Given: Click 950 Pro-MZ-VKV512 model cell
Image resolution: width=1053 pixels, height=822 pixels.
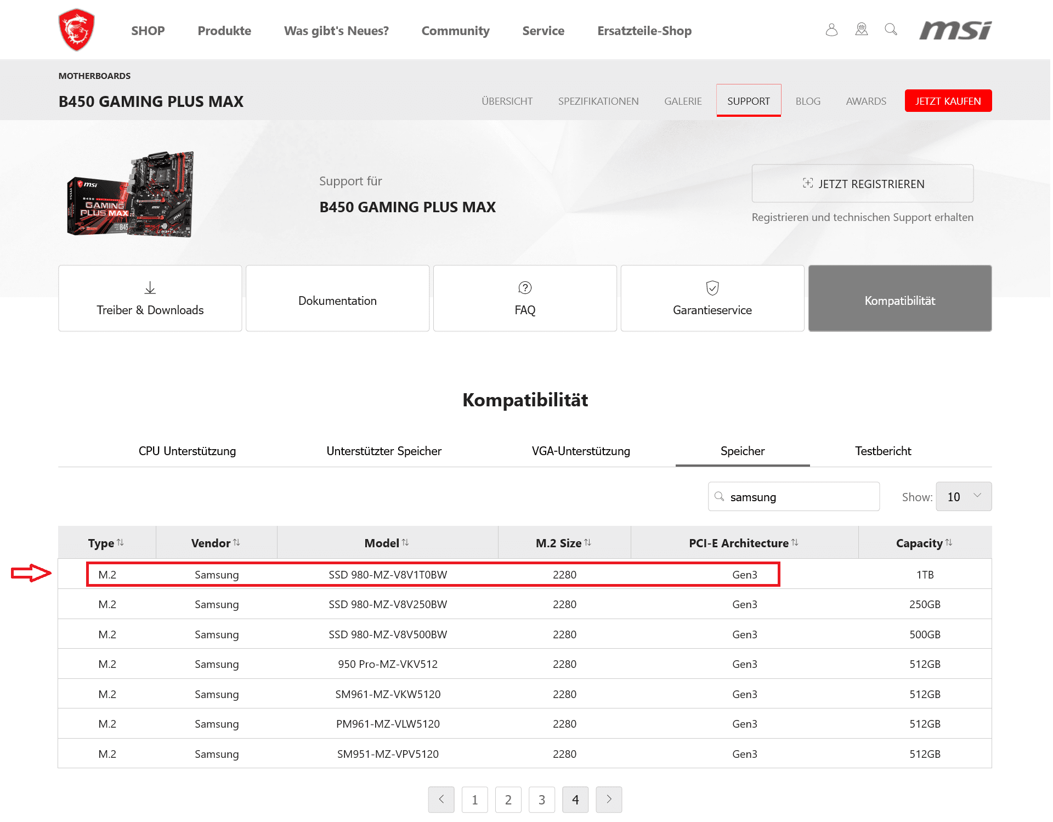Looking at the screenshot, I should pyautogui.click(x=388, y=664).
